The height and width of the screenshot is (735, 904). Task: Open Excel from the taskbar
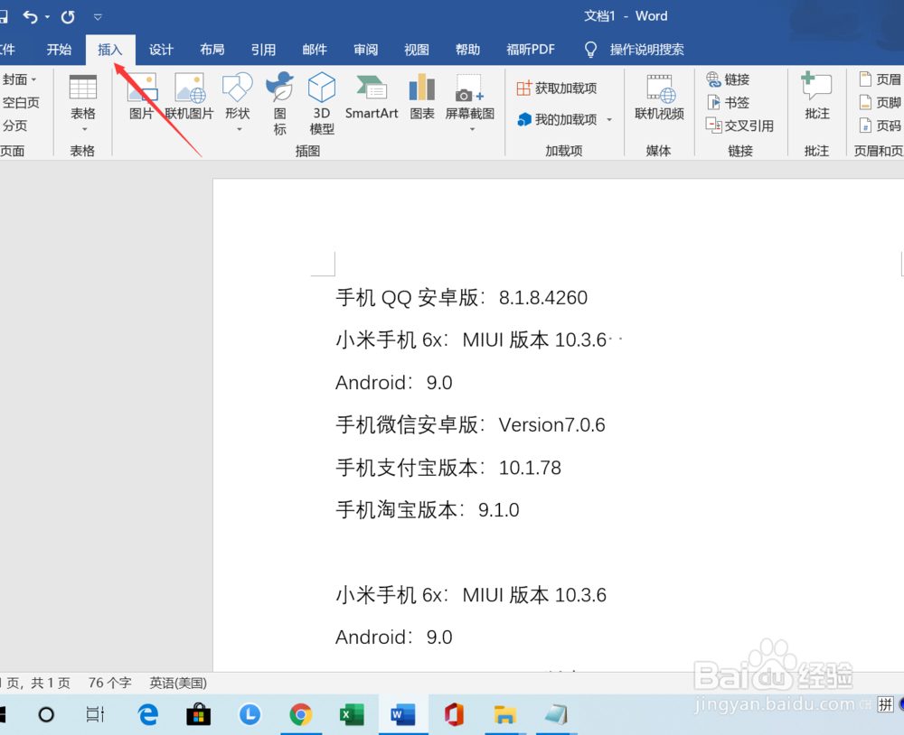(x=351, y=715)
